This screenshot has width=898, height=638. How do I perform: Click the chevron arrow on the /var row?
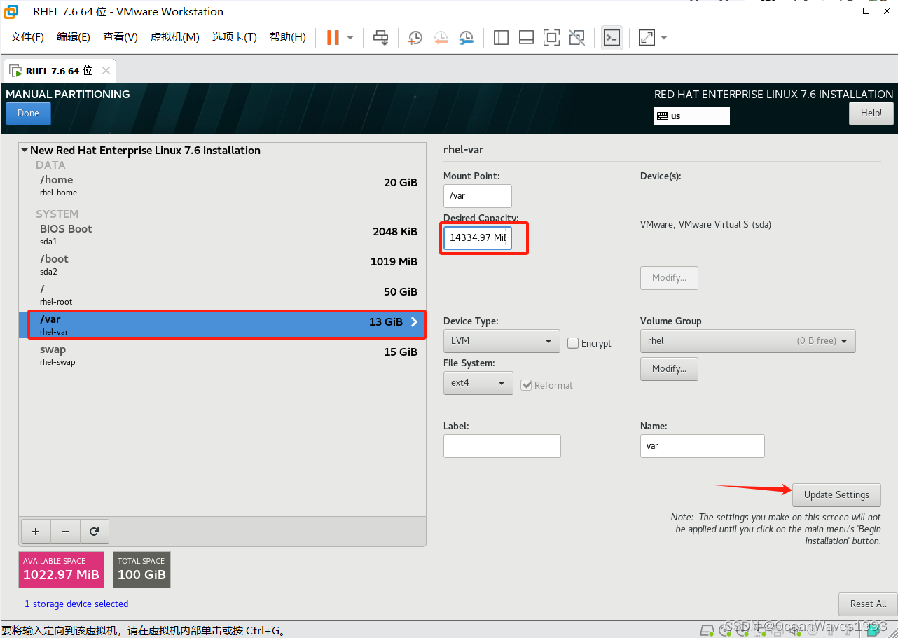[x=414, y=321]
